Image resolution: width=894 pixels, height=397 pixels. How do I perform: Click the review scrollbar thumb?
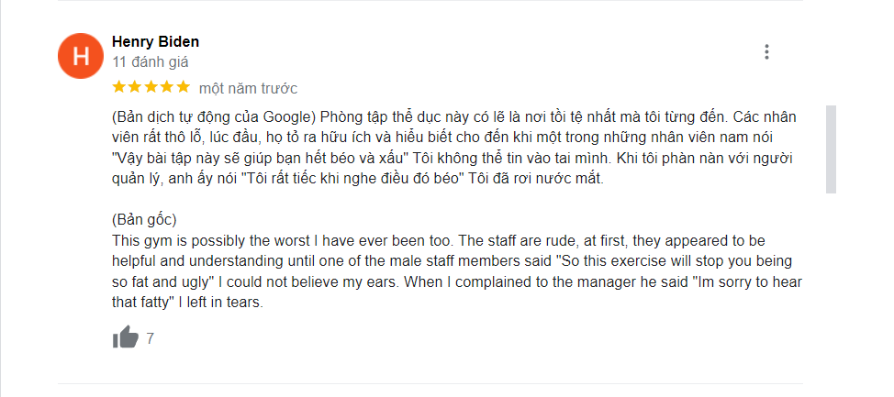coord(832,147)
